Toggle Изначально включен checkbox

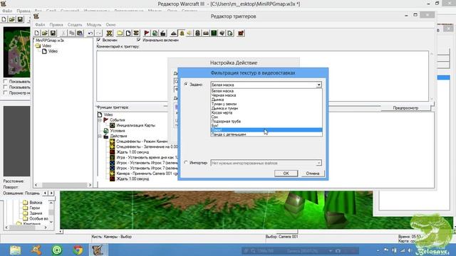(139, 40)
